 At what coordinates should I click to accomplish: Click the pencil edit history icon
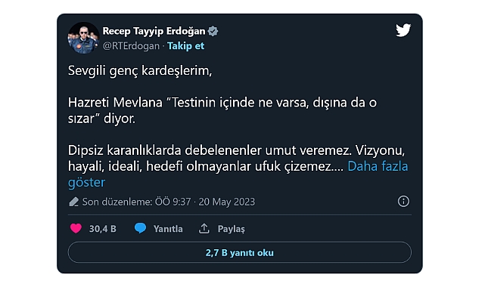73,202
